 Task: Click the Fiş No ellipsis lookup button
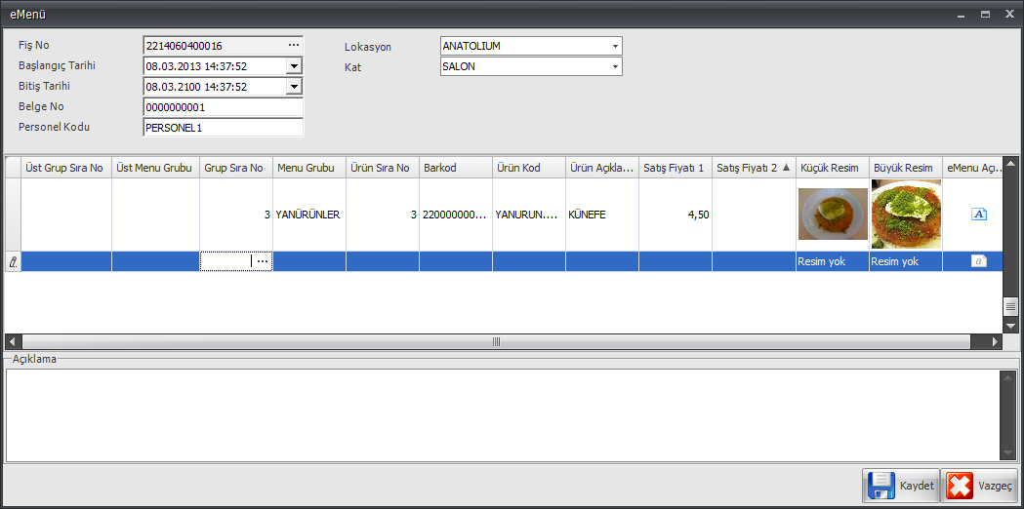(293, 46)
